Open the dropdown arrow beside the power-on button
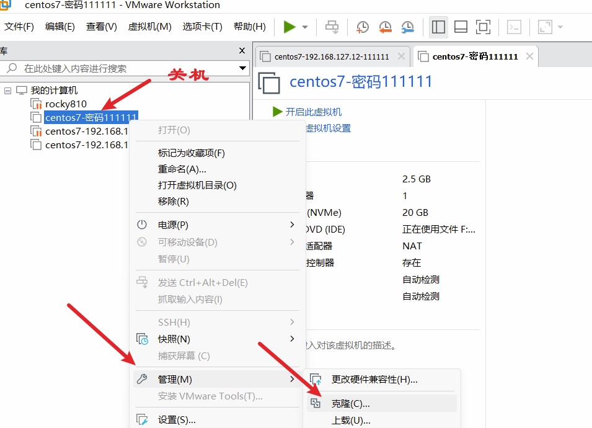 [305, 27]
